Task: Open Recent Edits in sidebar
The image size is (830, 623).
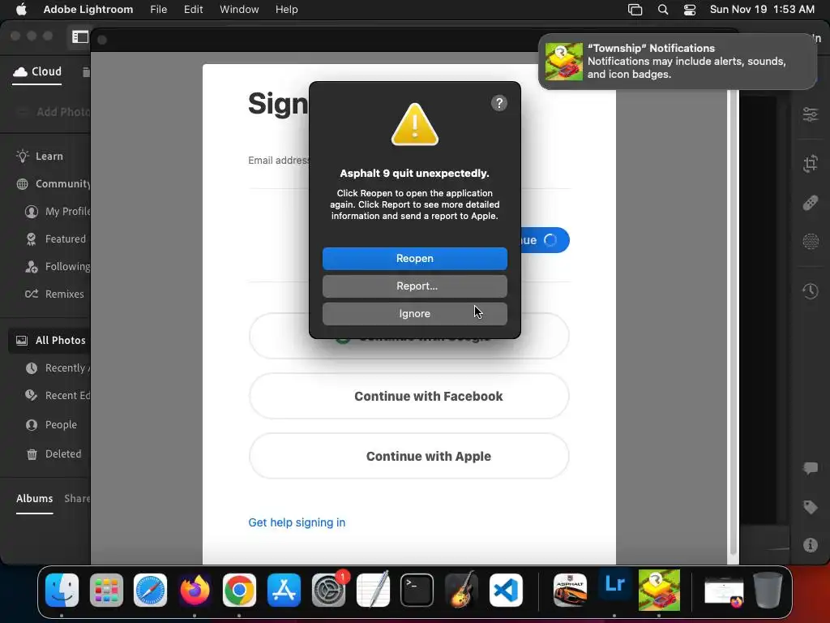Action: pos(58,396)
